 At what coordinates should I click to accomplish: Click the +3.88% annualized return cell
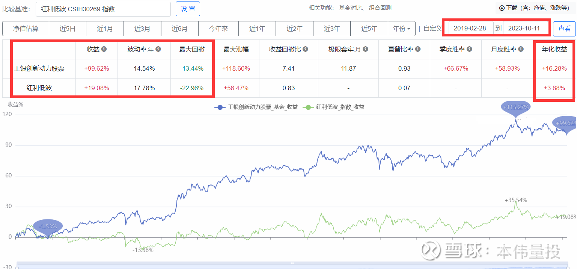[554, 88]
